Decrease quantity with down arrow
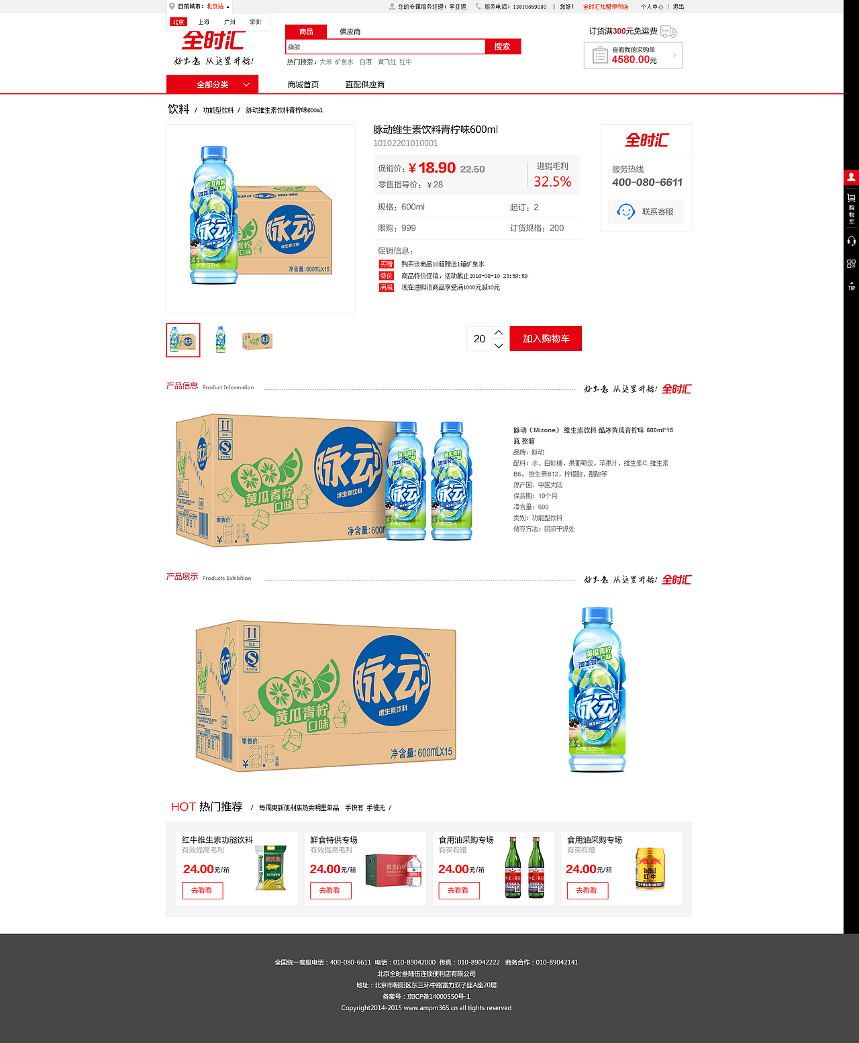This screenshot has height=1043, width=859. 499,345
